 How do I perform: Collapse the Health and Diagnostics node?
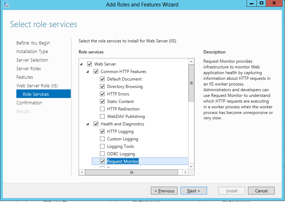tap(88, 124)
